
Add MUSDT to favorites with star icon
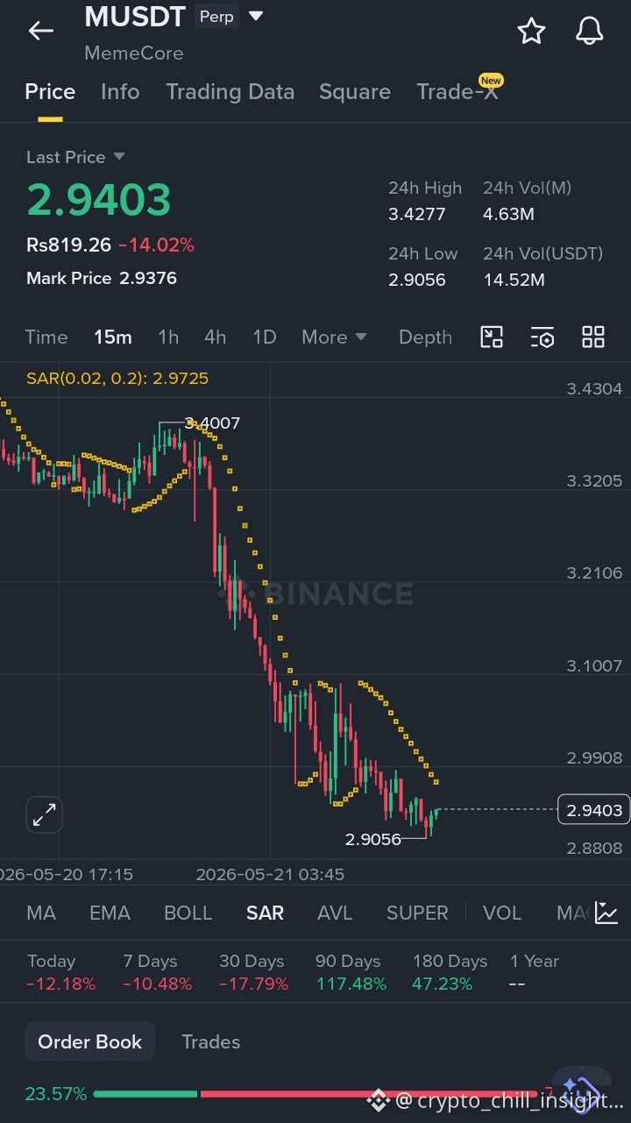tap(531, 32)
